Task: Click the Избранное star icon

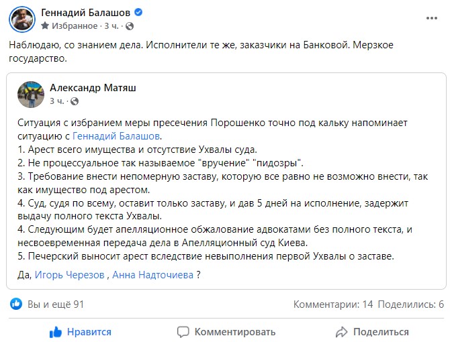Action: (45, 26)
